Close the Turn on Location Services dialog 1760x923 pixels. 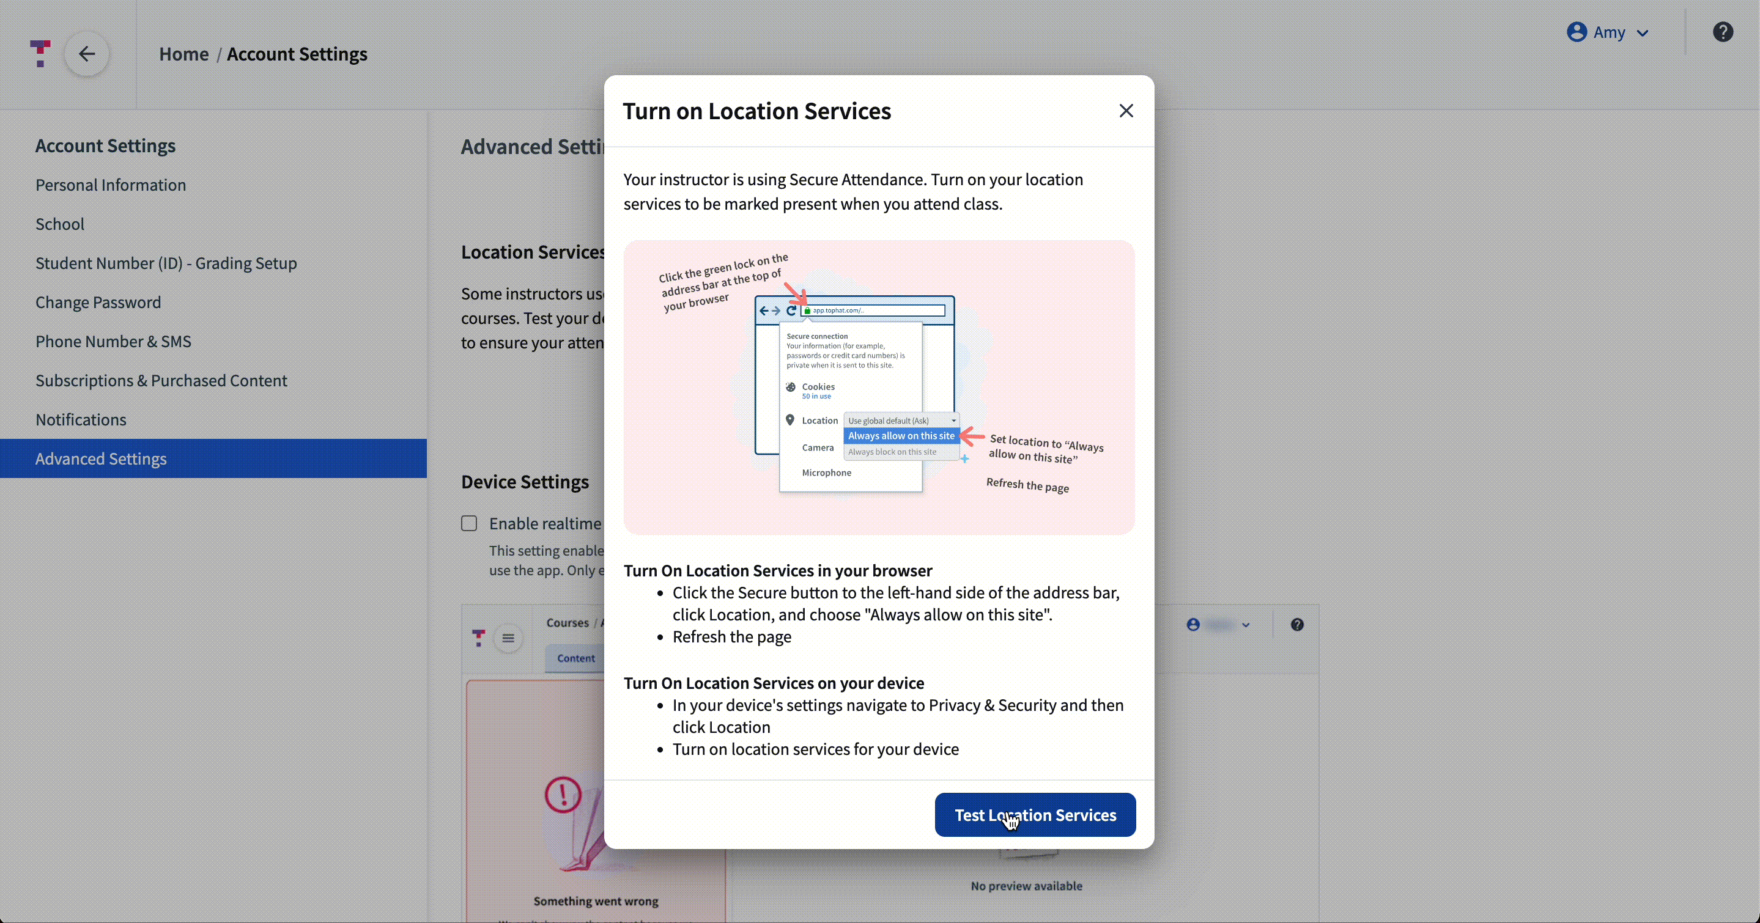coord(1126,111)
